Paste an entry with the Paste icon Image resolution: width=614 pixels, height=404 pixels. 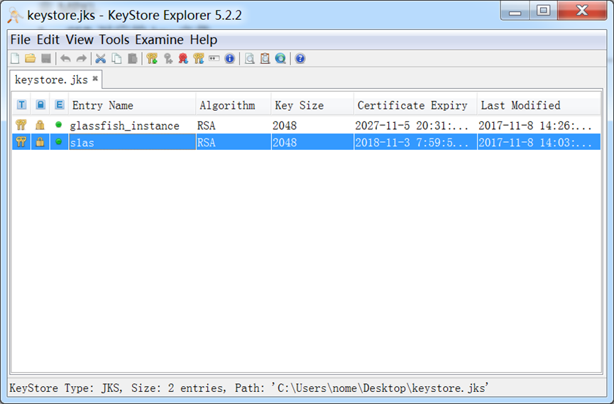pos(133,59)
